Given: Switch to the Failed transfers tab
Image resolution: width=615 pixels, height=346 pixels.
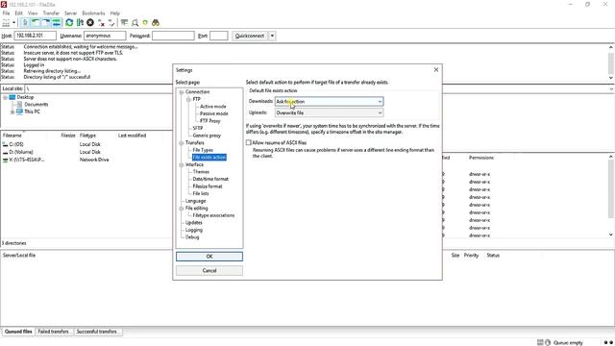Looking at the screenshot, I should click(x=54, y=332).
